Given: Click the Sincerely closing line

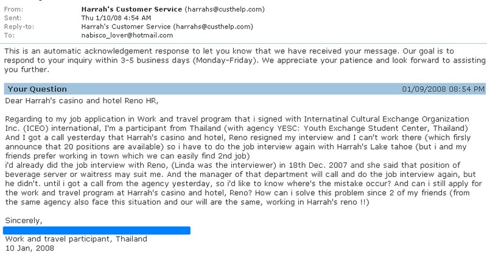Looking at the screenshot, I should tap(24, 221).
